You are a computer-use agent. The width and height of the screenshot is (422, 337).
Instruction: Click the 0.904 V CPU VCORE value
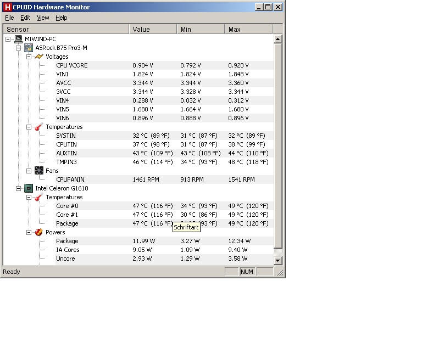(x=143, y=65)
